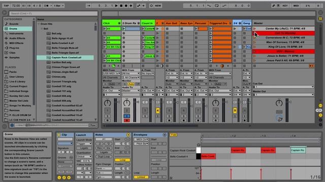Click the MIDI overdub plus button
The width and height of the screenshot is (325, 182).
[131, 6]
